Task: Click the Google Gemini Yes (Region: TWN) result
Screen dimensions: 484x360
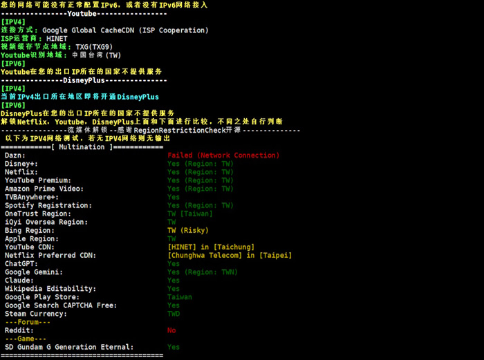Action: point(202,272)
